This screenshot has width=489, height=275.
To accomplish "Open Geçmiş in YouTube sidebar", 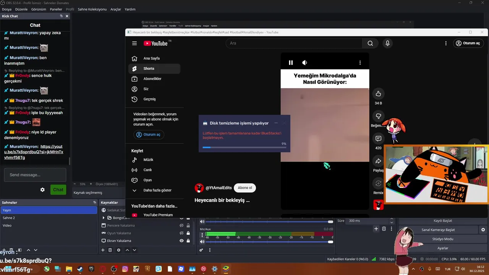I will tap(154, 99).
